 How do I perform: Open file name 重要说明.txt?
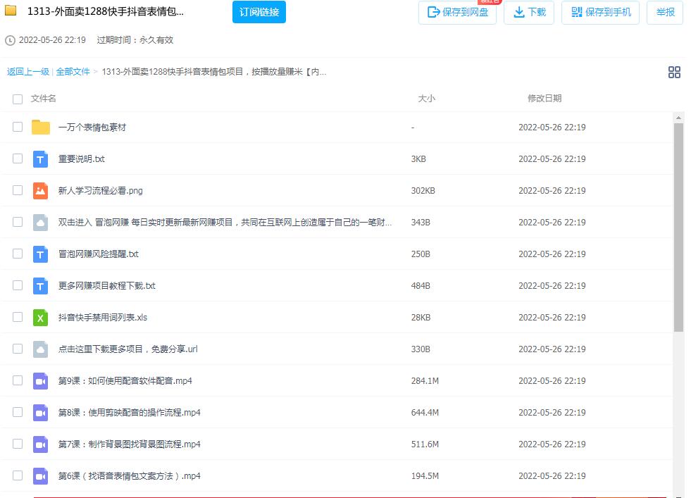click(x=82, y=159)
